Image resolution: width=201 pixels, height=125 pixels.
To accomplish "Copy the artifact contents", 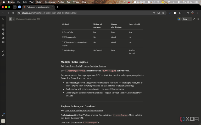I will [185, 19].
